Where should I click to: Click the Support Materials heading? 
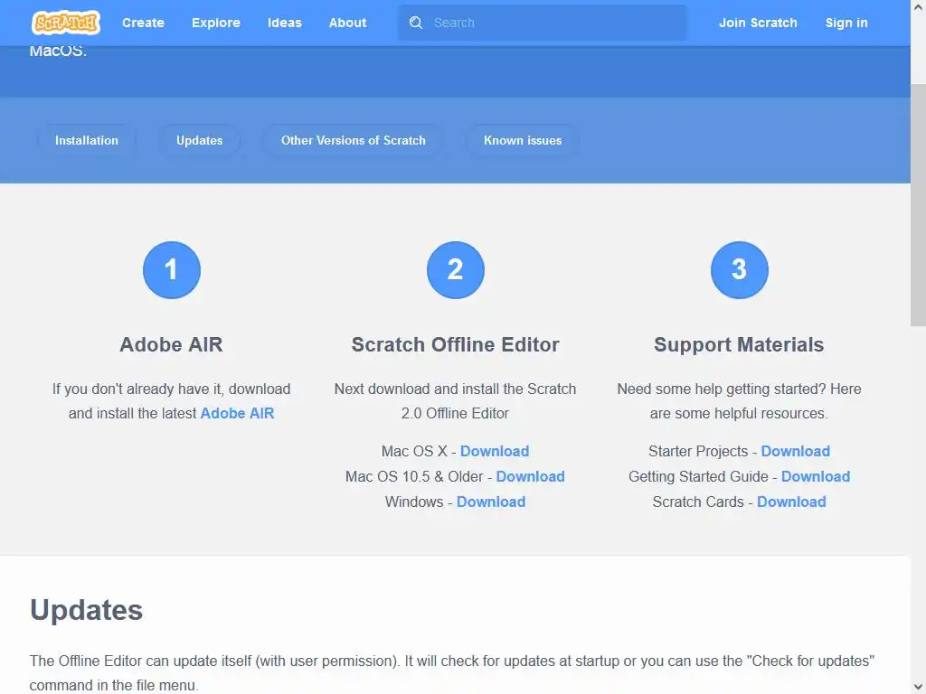point(739,344)
